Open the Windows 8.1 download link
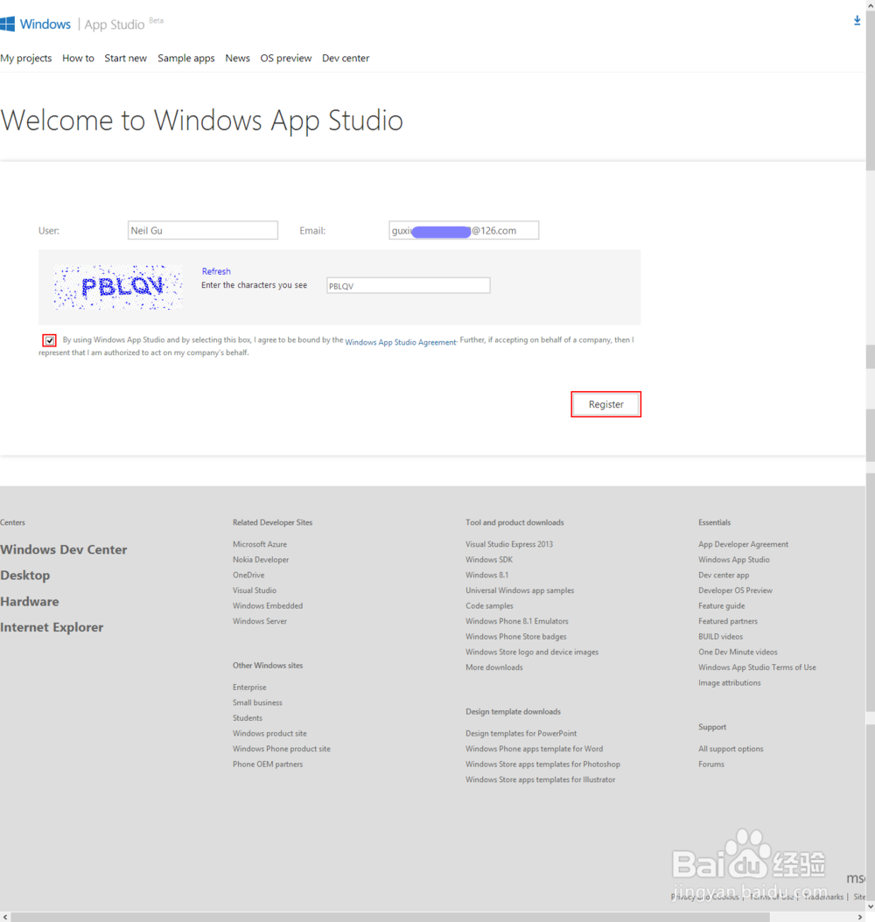The image size is (875, 922). click(486, 575)
